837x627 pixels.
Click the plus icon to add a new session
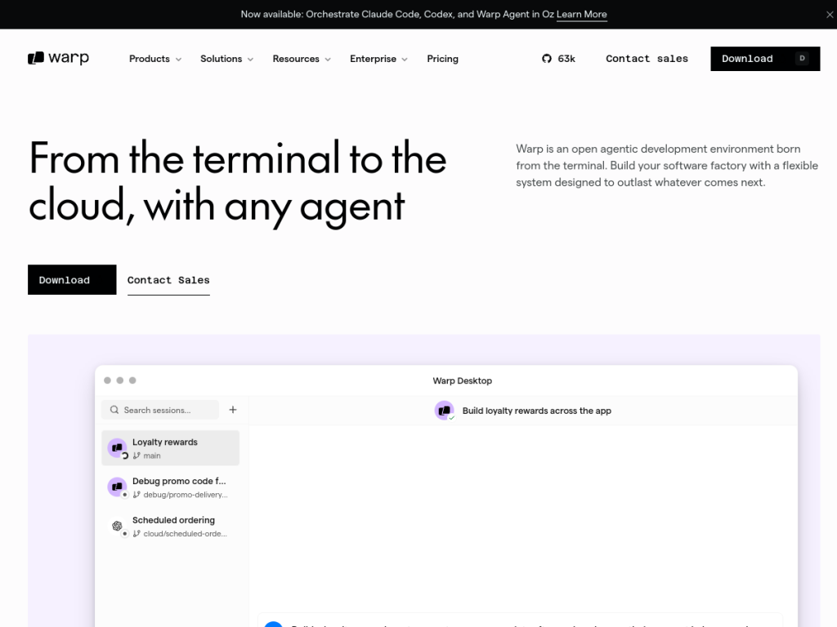pyautogui.click(x=233, y=410)
